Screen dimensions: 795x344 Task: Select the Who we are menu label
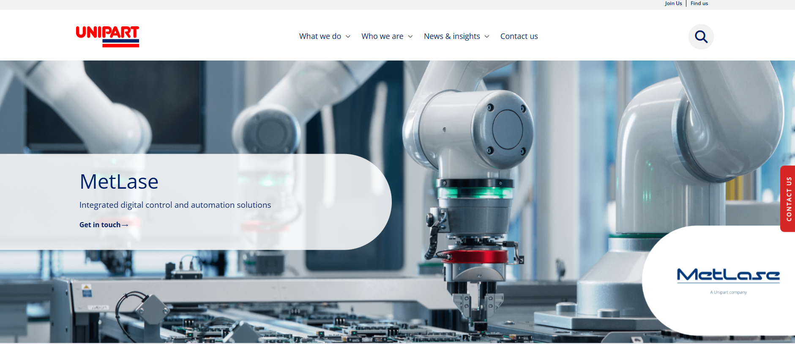(382, 36)
